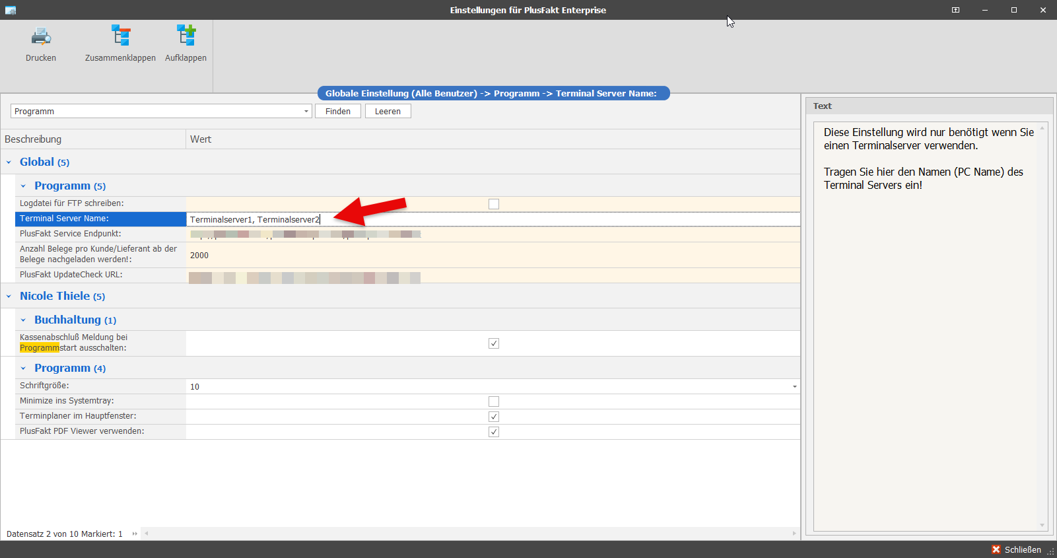Click the description text in Text panel
Image resolution: width=1057 pixels, height=558 pixels.
click(x=929, y=158)
